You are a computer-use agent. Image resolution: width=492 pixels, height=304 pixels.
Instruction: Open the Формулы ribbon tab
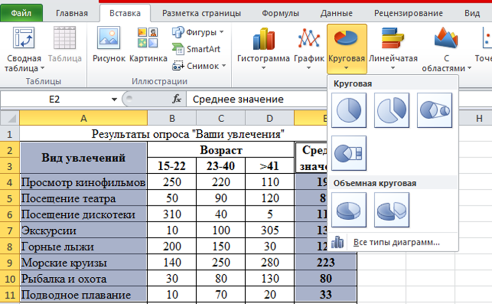click(x=280, y=13)
